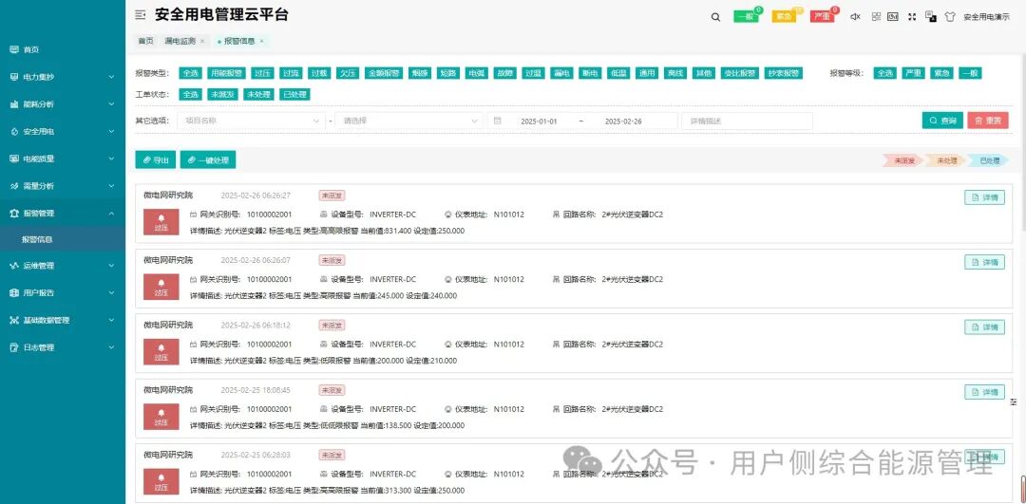Click the 一键处理 batch process button

pyautogui.click(x=207, y=160)
